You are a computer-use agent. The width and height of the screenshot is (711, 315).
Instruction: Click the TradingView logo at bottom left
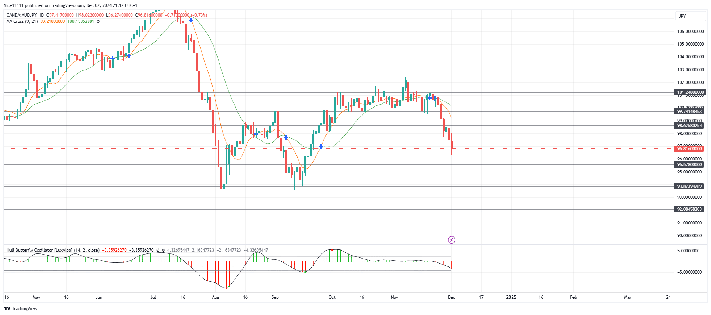[x=21, y=308]
